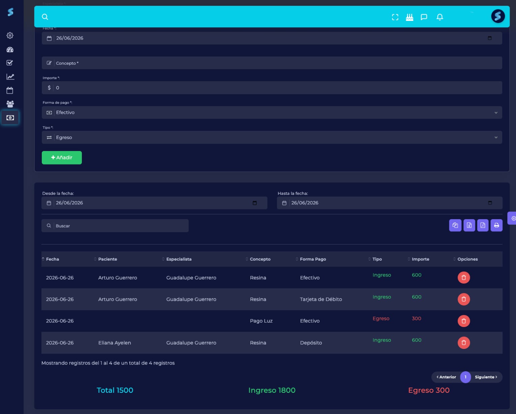
Task: Open the Tipo dropdown showing Egreso
Action: tap(272, 138)
